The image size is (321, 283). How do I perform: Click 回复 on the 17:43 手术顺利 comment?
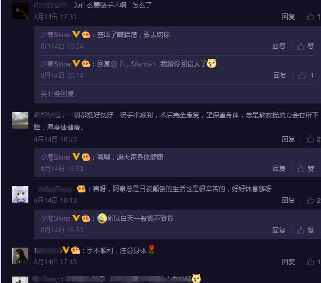coord(288,262)
